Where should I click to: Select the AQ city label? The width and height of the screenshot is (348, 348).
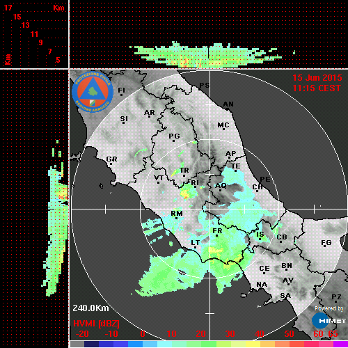(x=221, y=186)
